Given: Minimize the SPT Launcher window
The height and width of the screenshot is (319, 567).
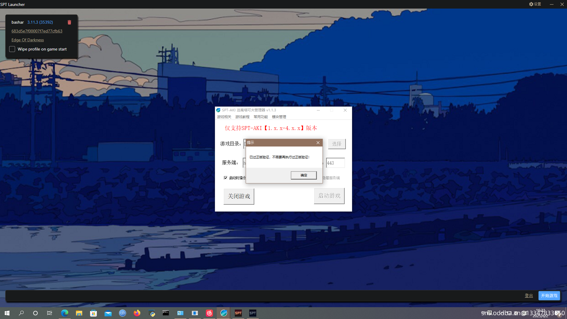Looking at the screenshot, I should point(551,4).
